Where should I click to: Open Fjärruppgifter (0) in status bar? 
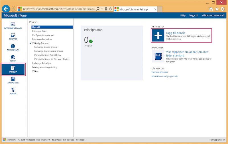point(217,140)
